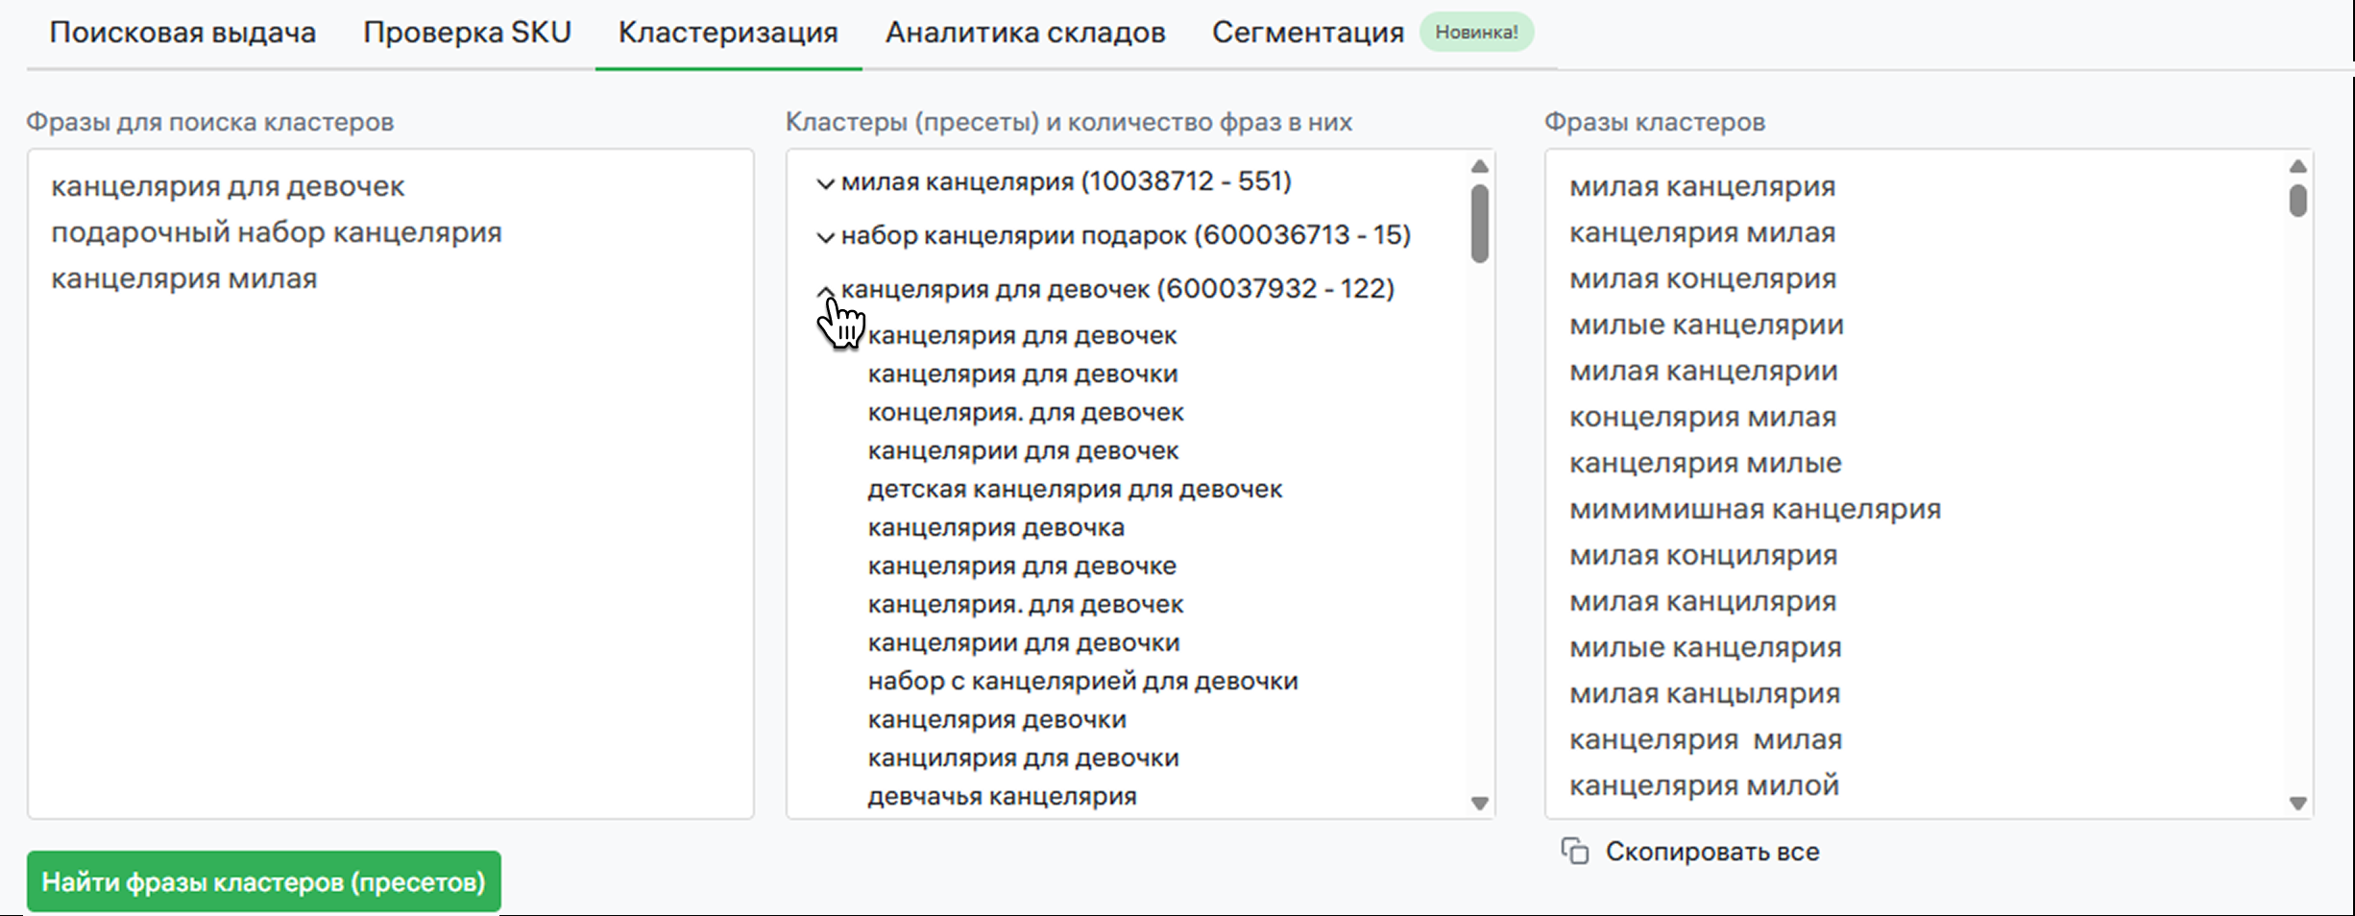Click scroll down arrow in cluster phrases panel

click(2297, 803)
